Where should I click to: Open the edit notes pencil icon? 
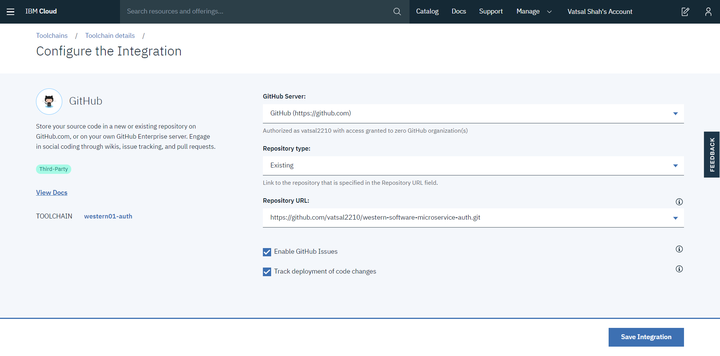(x=685, y=12)
